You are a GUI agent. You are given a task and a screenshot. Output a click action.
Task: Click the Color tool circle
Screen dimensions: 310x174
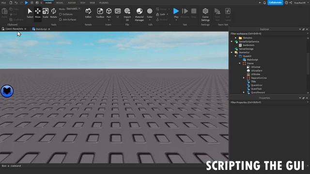[x=150, y=11]
